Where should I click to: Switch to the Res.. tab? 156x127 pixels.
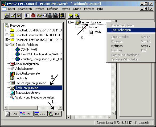click(55, 114)
